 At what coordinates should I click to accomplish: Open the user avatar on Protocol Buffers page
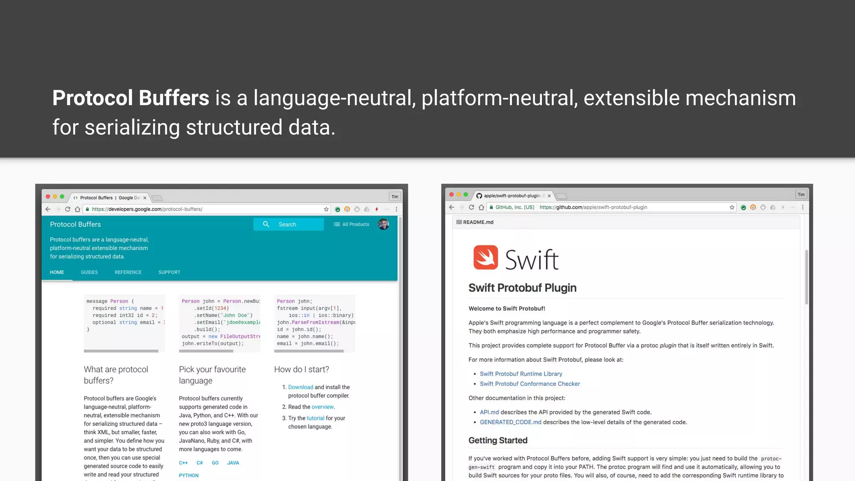pyautogui.click(x=384, y=224)
